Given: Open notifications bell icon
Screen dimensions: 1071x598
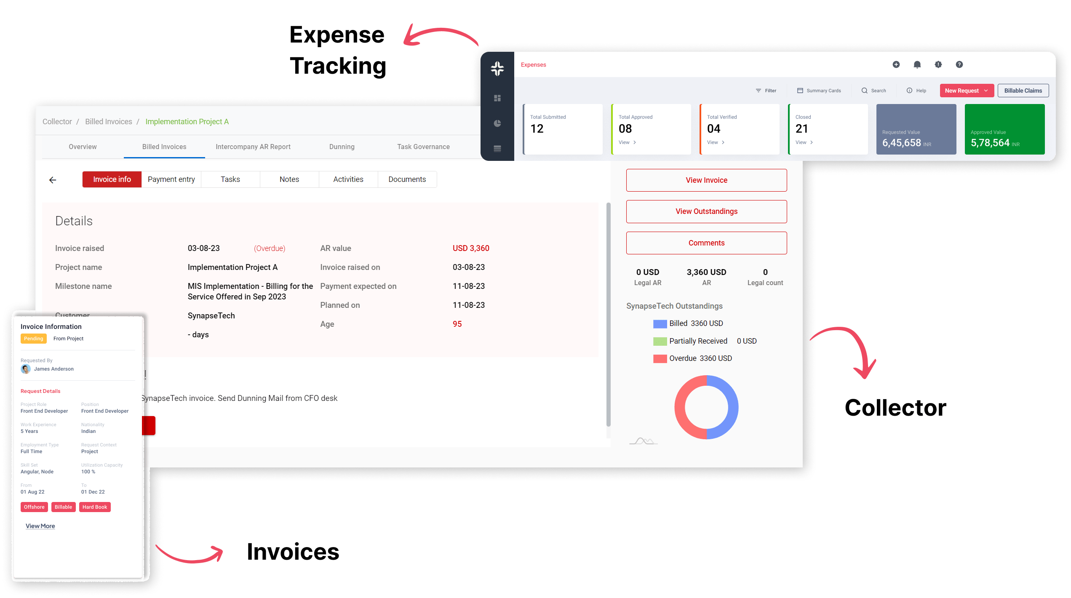Looking at the screenshot, I should (x=917, y=64).
